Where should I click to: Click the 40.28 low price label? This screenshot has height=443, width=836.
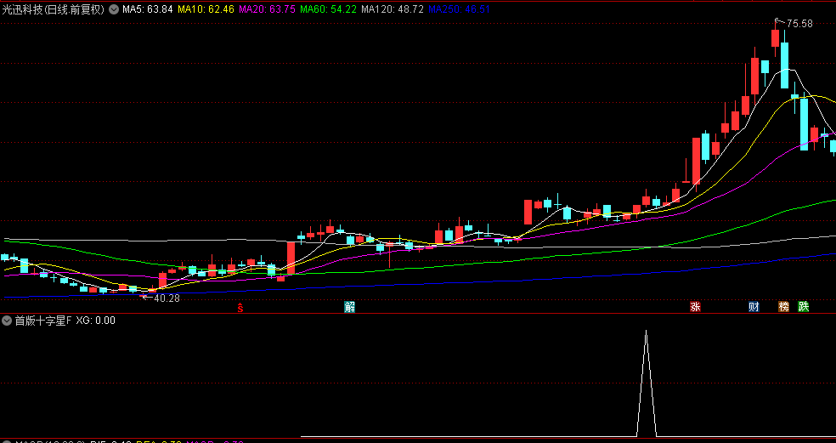point(167,298)
